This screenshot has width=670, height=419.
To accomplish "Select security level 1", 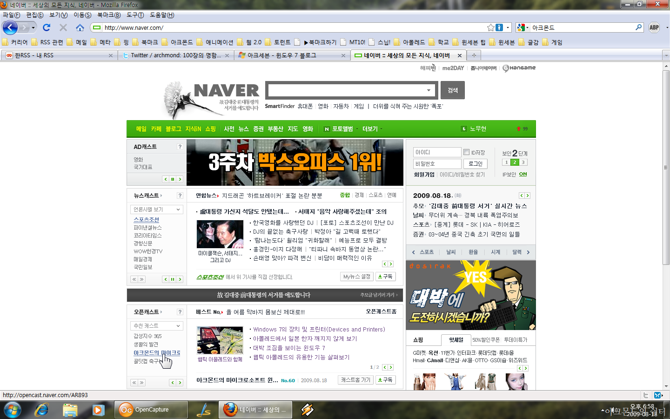I will (x=506, y=162).
